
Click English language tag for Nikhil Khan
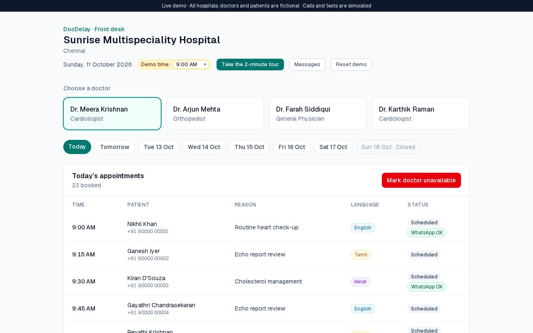(363, 228)
